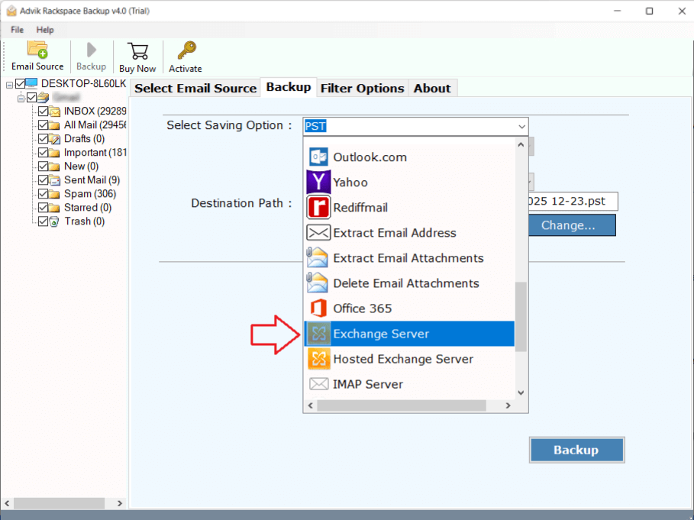Click the dropdown list scroll-up arrow
The width and height of the screenshot is (694, 520).
click(x=521, y=145)
